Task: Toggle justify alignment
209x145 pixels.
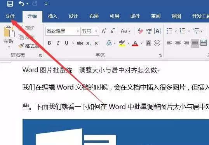Action: tap(195, 43)
